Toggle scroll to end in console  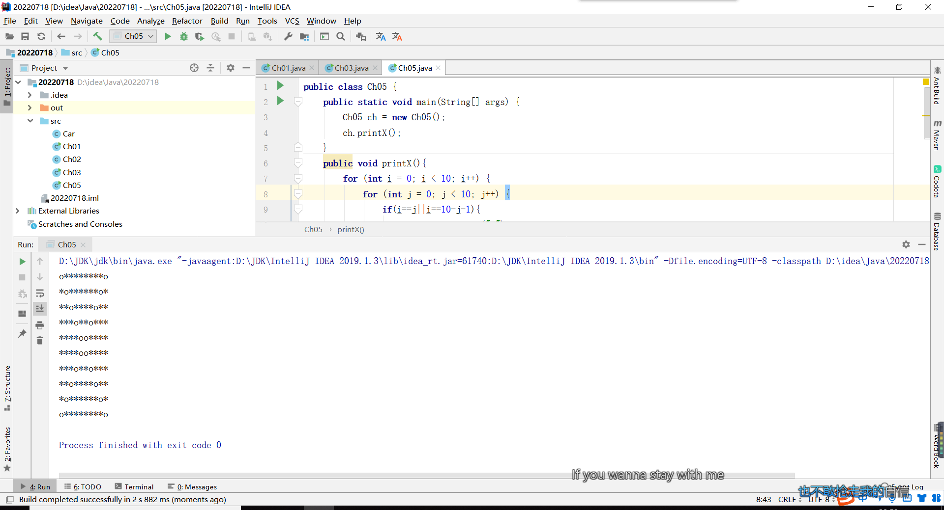[40, 308]
